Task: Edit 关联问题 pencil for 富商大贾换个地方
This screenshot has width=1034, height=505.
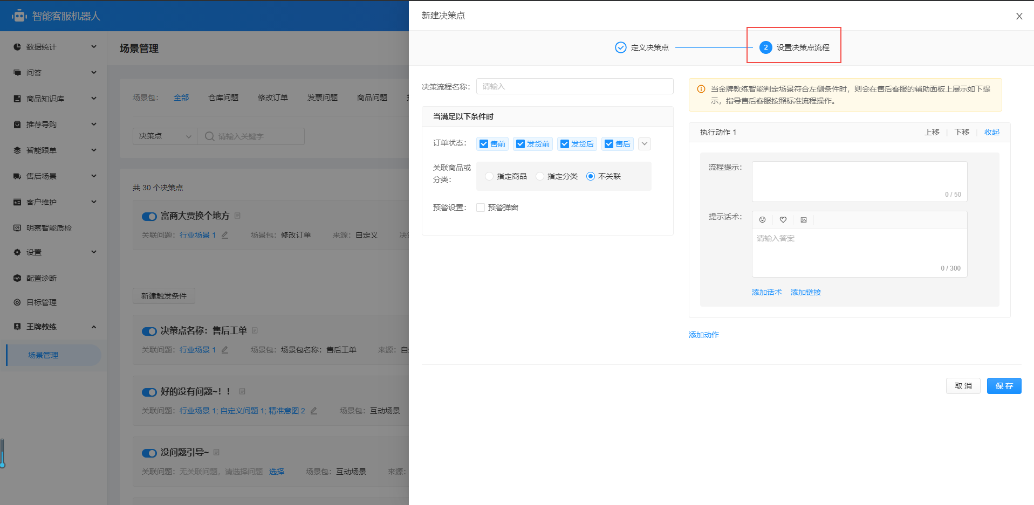Action: coord(225,235)
